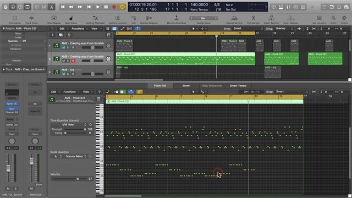Start playback with the Play button
The image size is (352, 198).
coord(98,7)
